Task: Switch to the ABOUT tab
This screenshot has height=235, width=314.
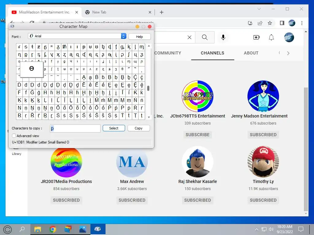Action: pos(251,53)
